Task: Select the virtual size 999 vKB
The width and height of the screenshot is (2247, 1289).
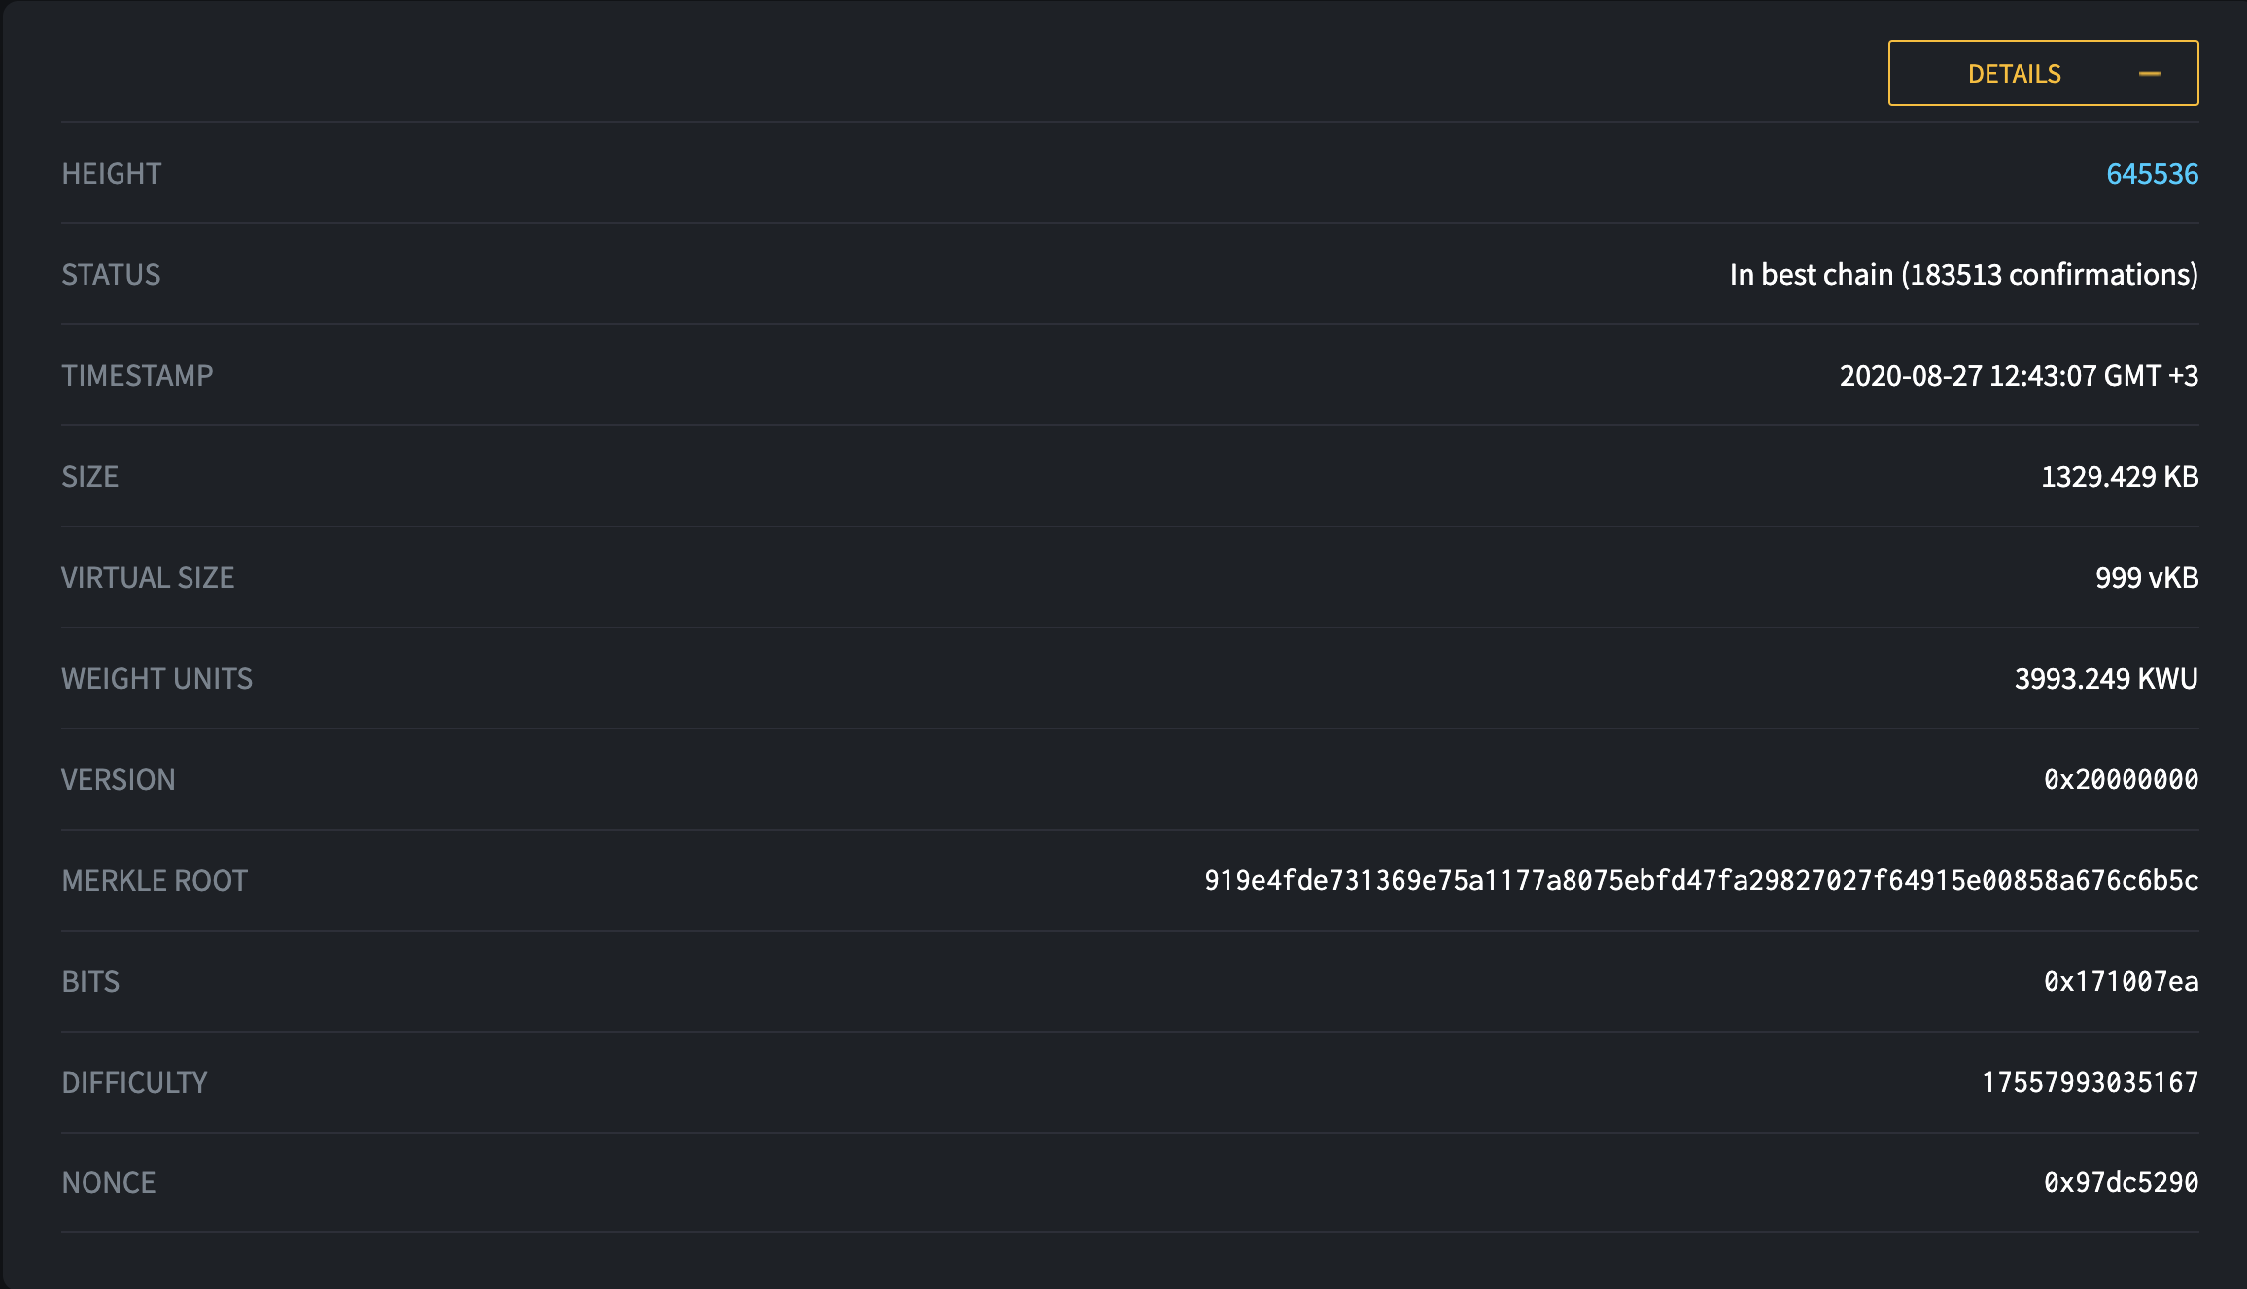Action: (2147, 578)
